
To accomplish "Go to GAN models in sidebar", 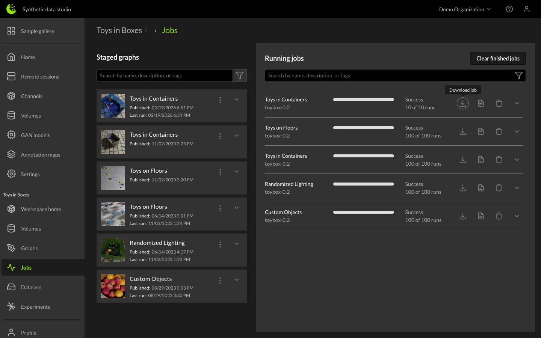I will point(35,135).
